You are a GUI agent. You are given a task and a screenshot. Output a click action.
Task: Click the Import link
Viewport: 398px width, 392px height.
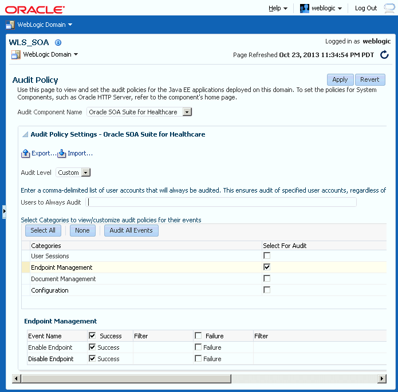pos(80,154)
